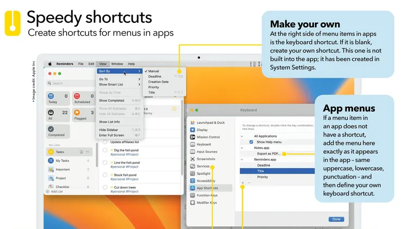Viewport: 408px width, 229px height.
Task: Sort by Creation Date
Action: pos(164,82)
